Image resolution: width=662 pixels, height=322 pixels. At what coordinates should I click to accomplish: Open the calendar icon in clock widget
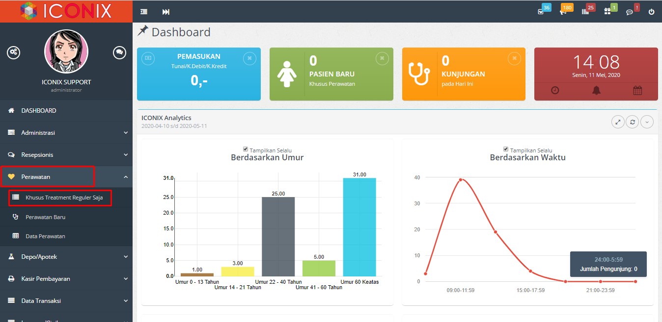pos(637,90)
